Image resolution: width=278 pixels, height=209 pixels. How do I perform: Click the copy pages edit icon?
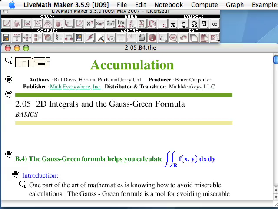tap(194, 38)
